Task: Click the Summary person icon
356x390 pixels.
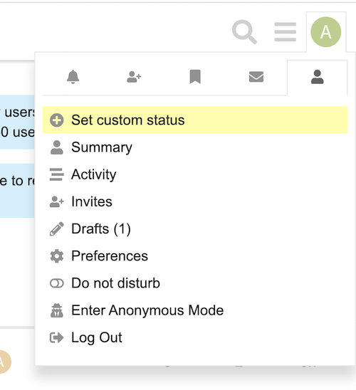Action: tap(57, 147)
